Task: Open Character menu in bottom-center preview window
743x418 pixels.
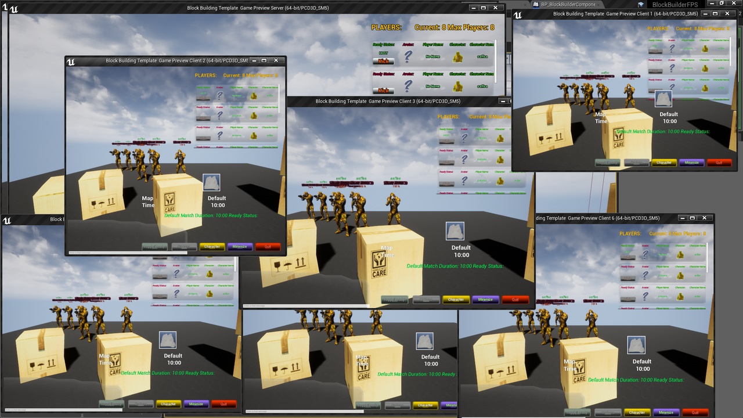Action: (425, 405)
